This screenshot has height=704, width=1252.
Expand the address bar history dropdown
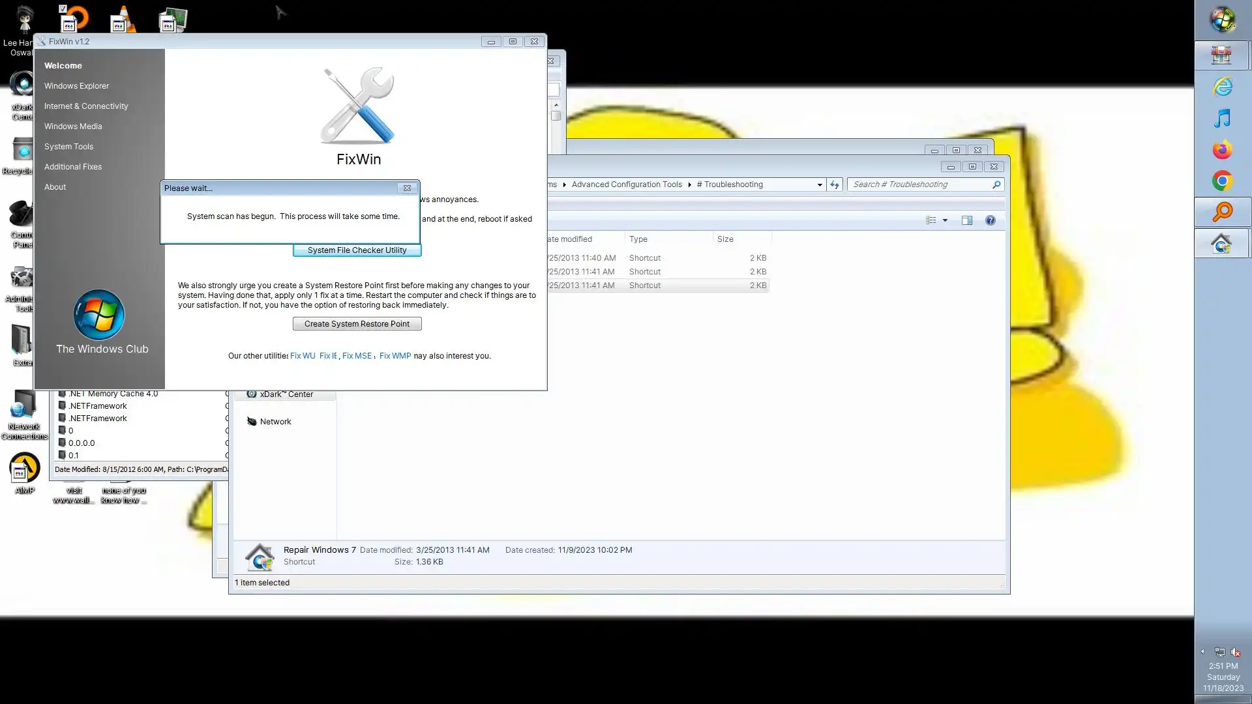pos(820,185)
